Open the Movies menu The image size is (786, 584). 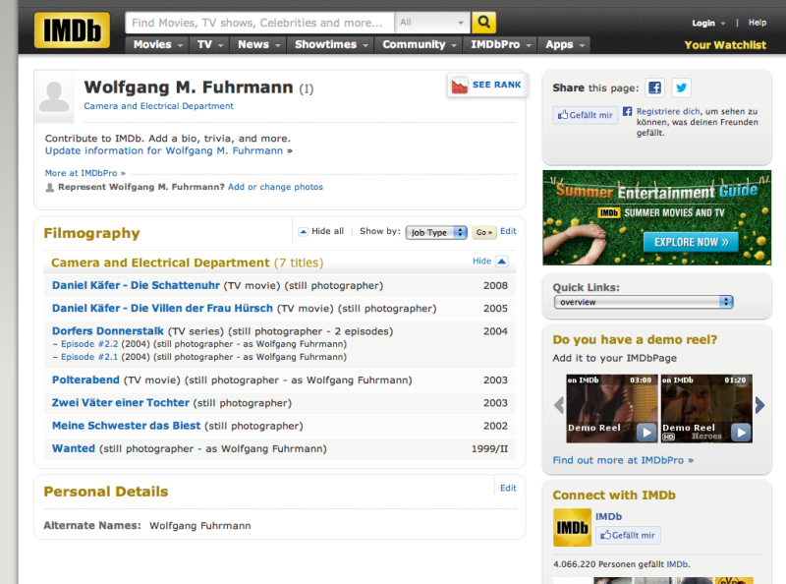[157, 44]
